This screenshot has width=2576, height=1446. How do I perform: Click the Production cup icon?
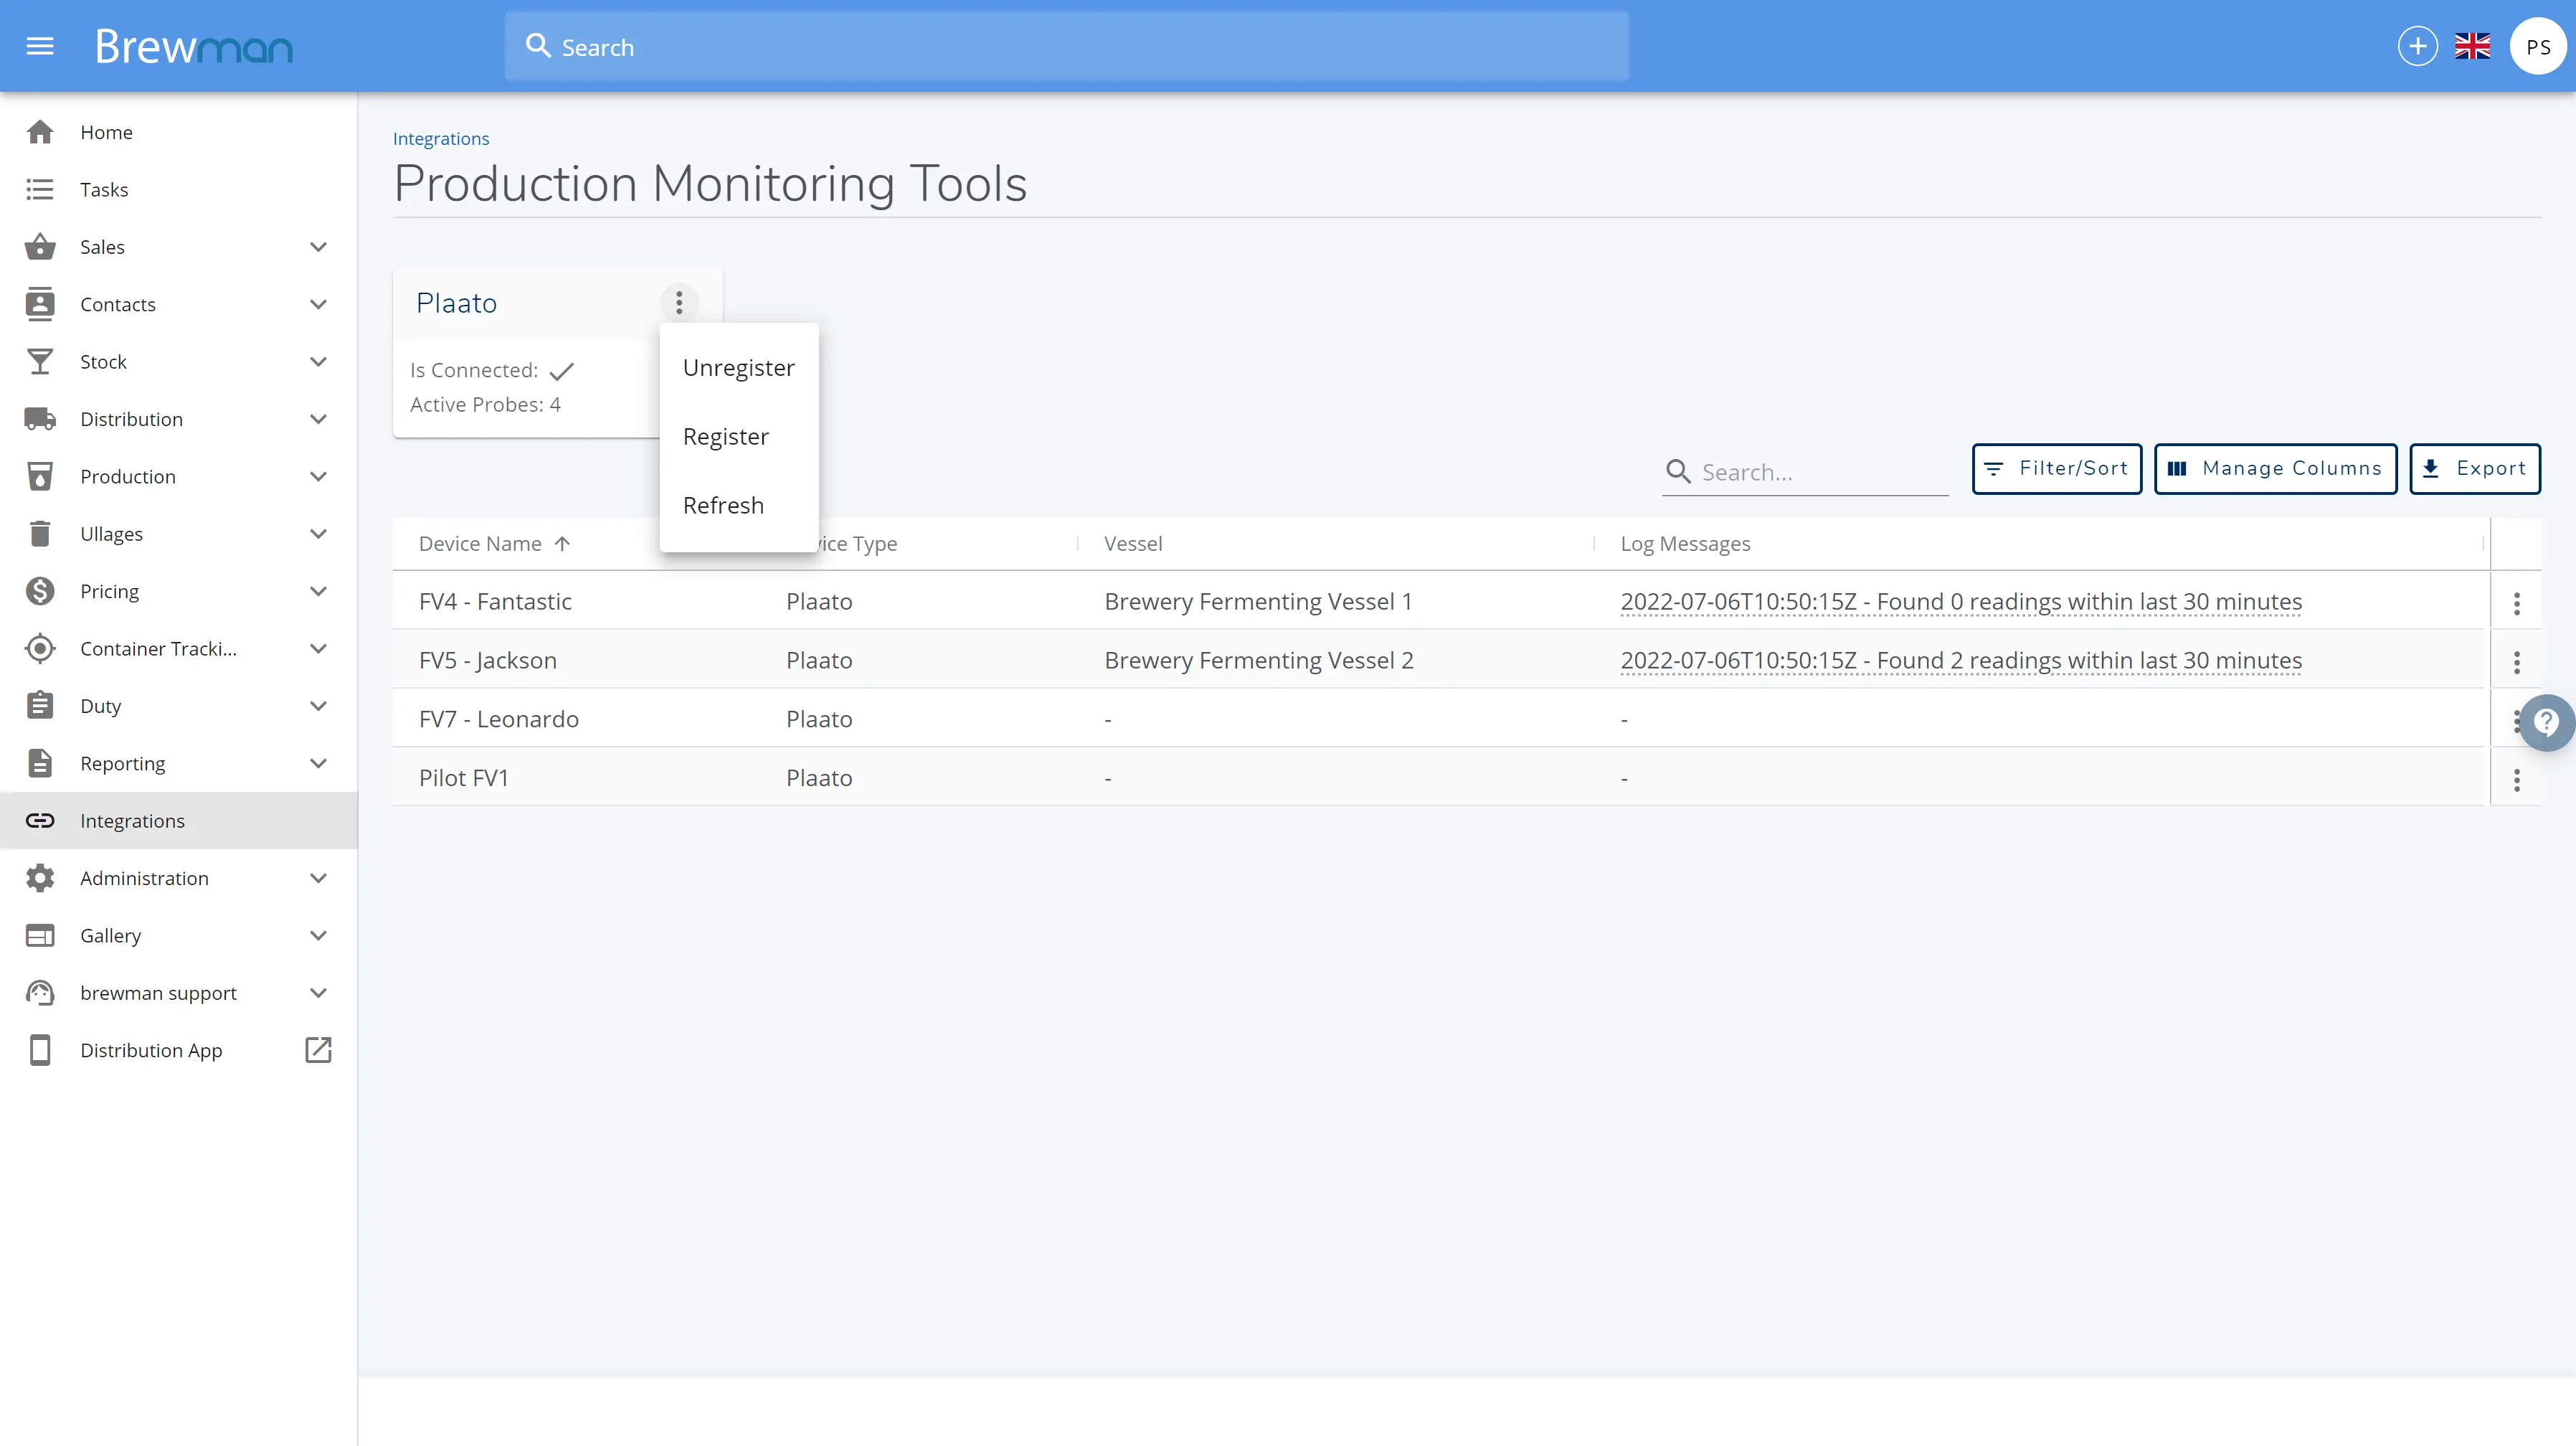40,477
